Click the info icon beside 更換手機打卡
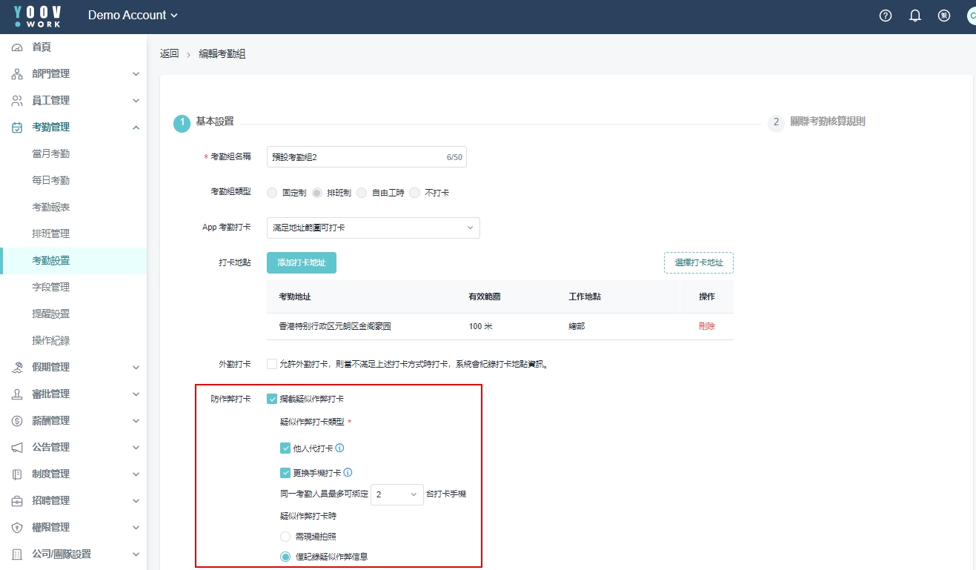976x570 pixels. (x=348, y=473)
